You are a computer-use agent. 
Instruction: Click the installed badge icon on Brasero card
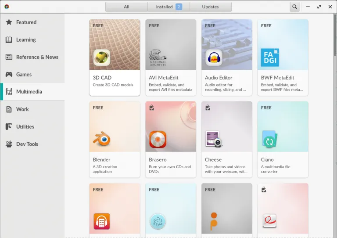pos(151,107)
